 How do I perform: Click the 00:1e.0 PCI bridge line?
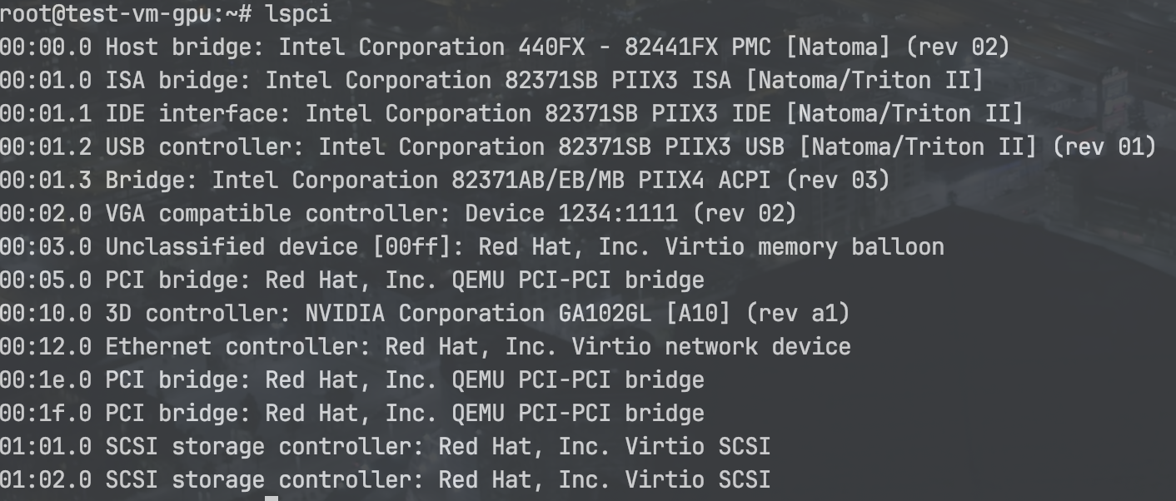tap(351, 379)
